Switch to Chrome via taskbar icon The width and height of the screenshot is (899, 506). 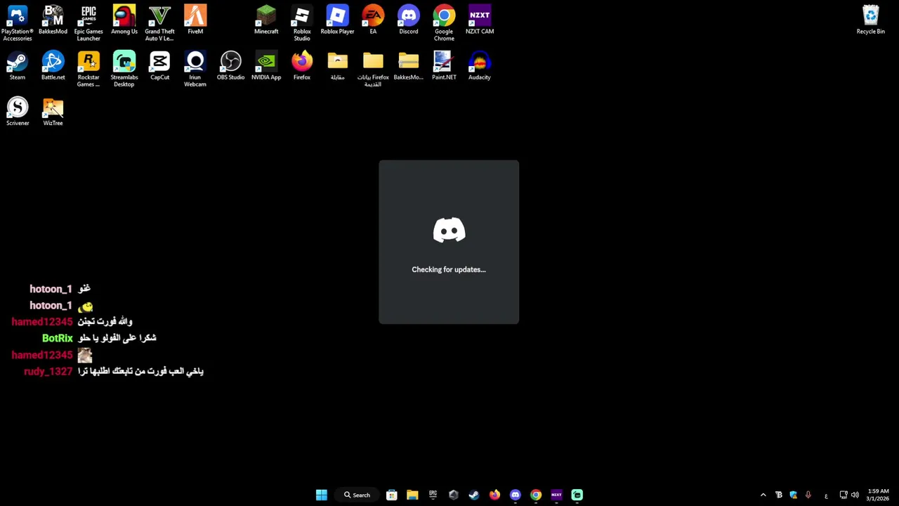pyautogui.click(x=536, y=495)
